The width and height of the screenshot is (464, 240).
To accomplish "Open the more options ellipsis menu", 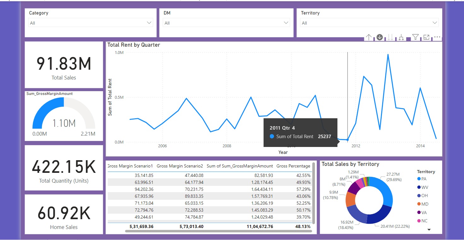I will (x=437, y=37).
